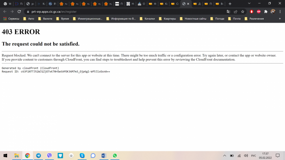Reload the page with the refresh button

(19, 12)
